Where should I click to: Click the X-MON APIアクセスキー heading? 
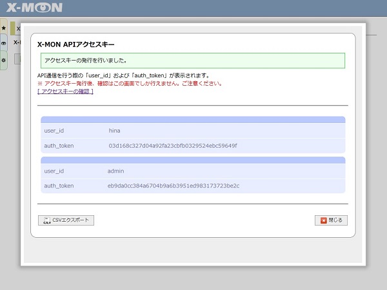75,44
